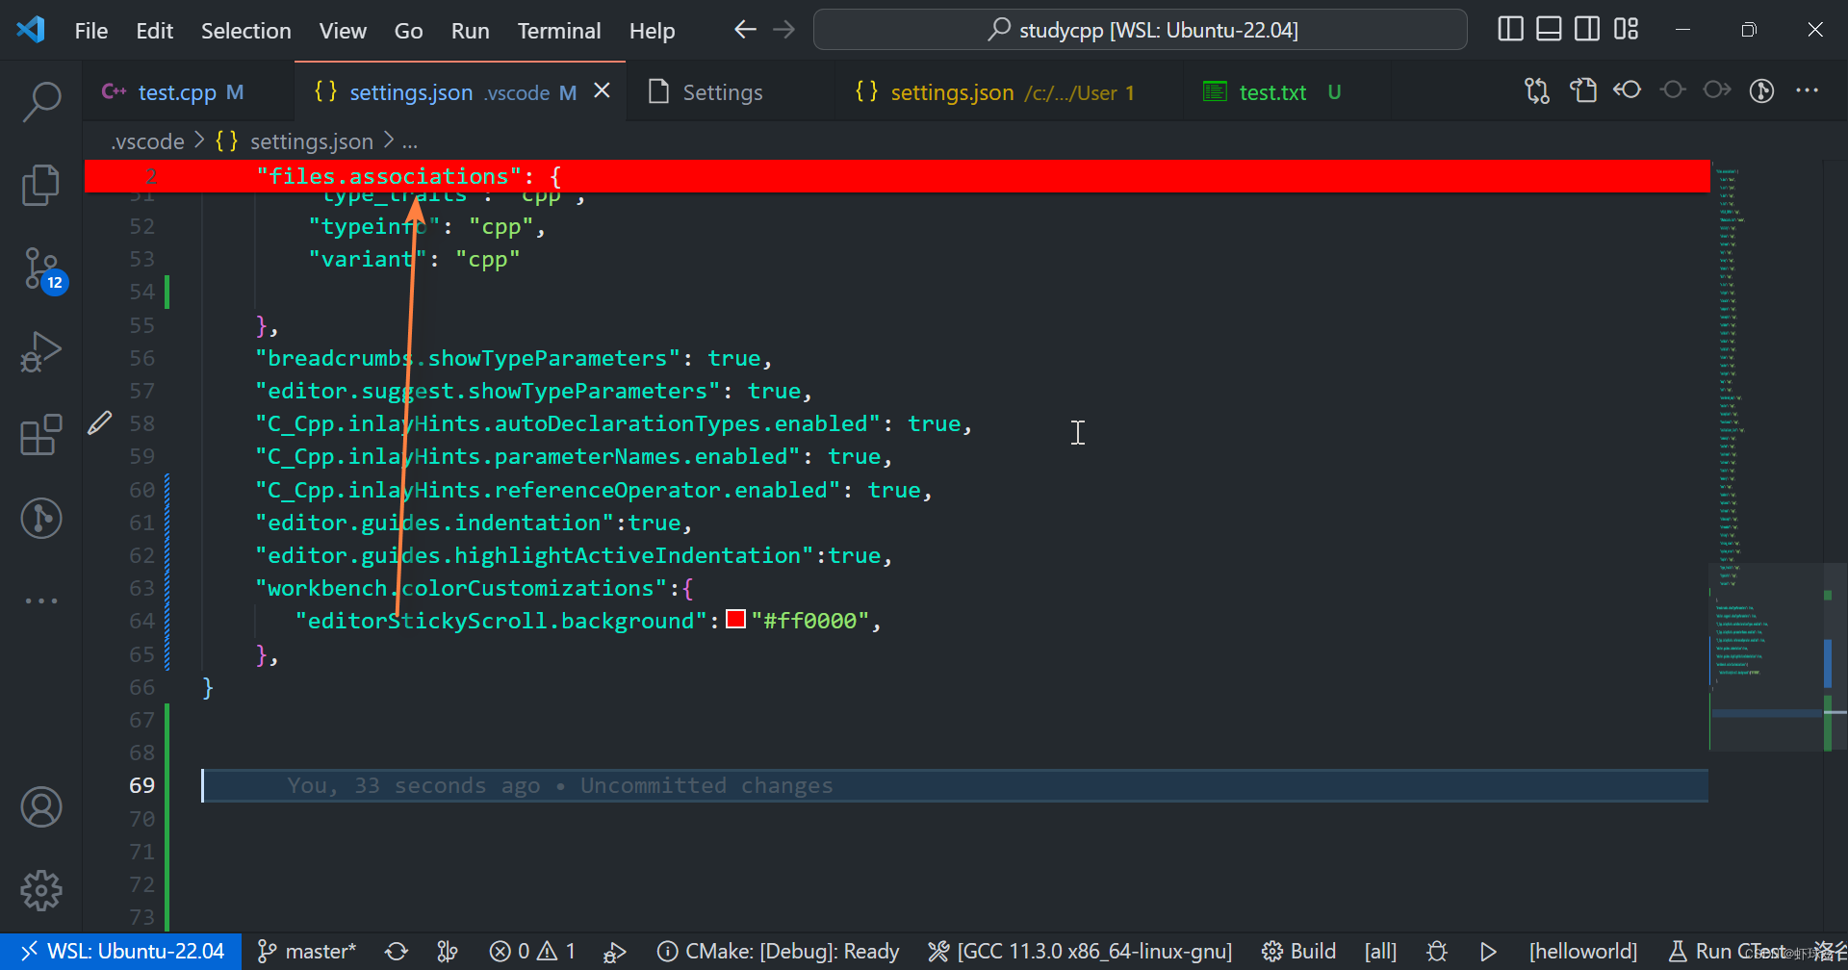
Task: Open More Actions editor ellipsis menu
Action: point(1808,91)
